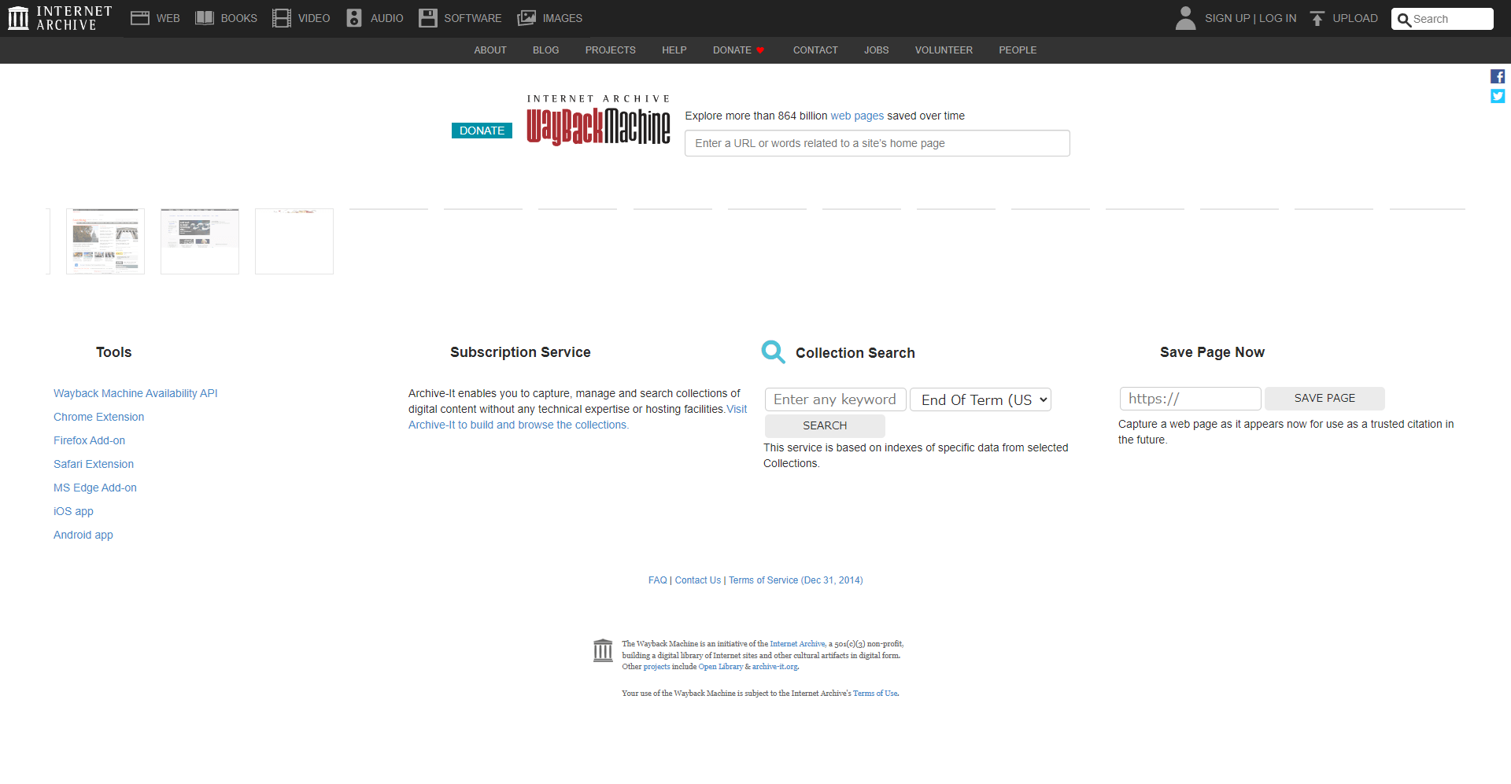Open the BLOG menu item

pos(545,50)
